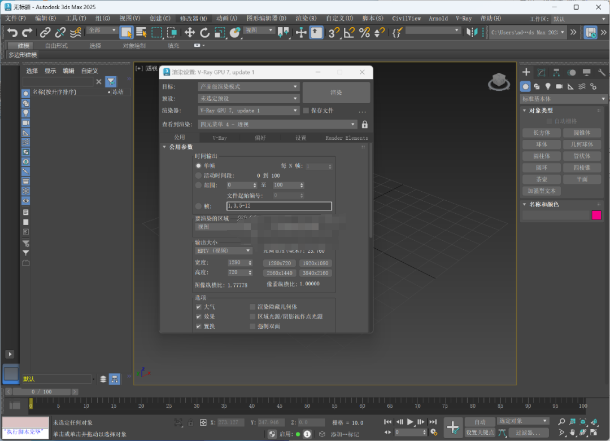The image size is (610, 441).
Task: Open the HDTV output size dropdown
Action: (223, 251)
